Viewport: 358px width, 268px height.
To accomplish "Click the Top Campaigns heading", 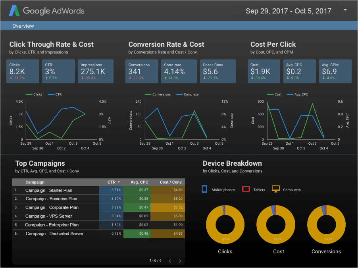I will tap(40, 163).
